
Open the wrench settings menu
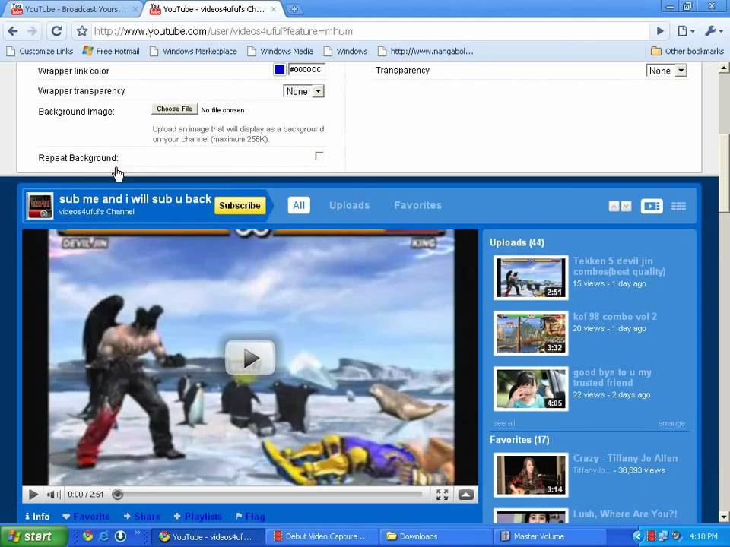(713, 31)
